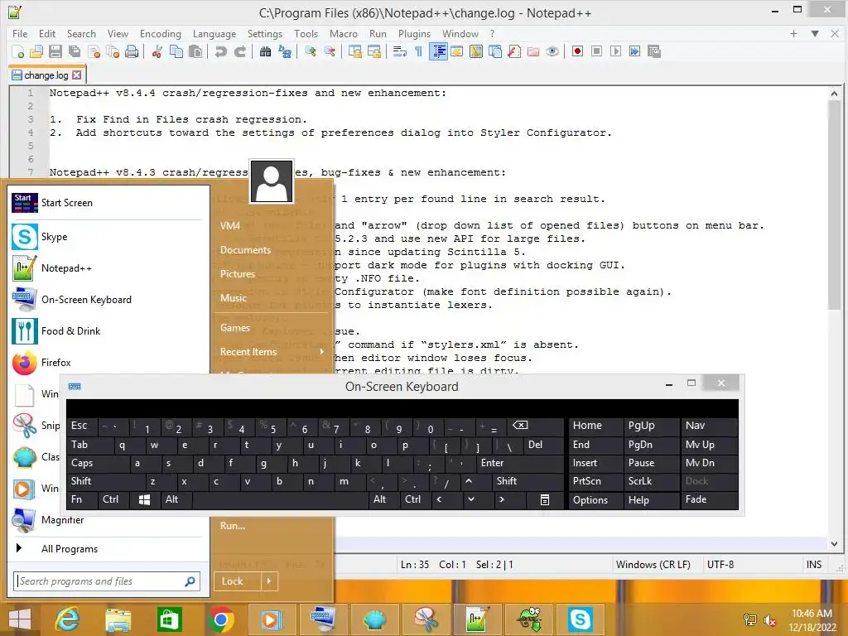The height and width of the screenshot is (636, 848).
Task: Open Documents from the Start menu
Action: [x=245, y=250]
